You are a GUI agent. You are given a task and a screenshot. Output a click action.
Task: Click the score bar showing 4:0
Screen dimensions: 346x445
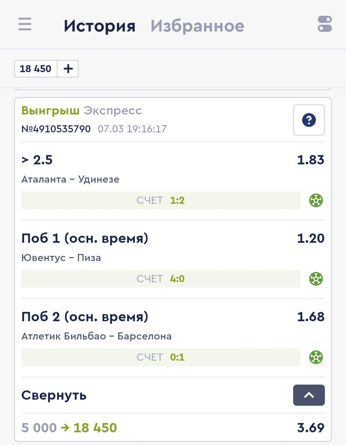(x=161, y=279)
